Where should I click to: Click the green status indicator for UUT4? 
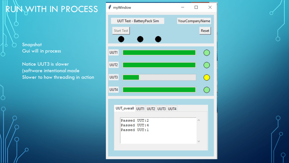207,90
